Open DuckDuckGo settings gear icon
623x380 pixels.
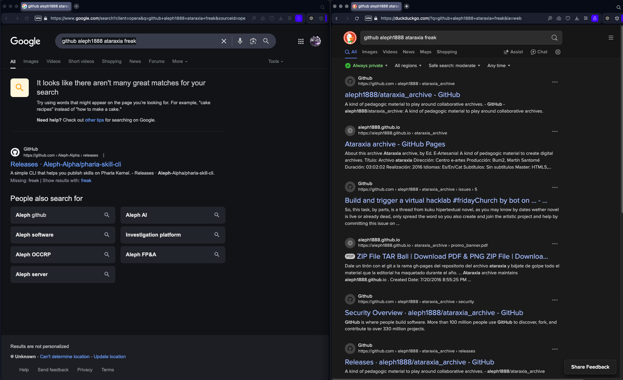(x=558, y=52)
